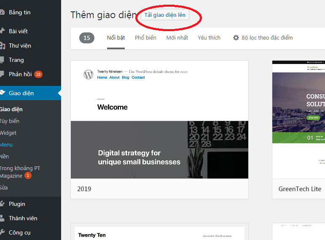Click the Trang pages icon
The height and width of the screenshot is (240, 325).
[2, 60]
